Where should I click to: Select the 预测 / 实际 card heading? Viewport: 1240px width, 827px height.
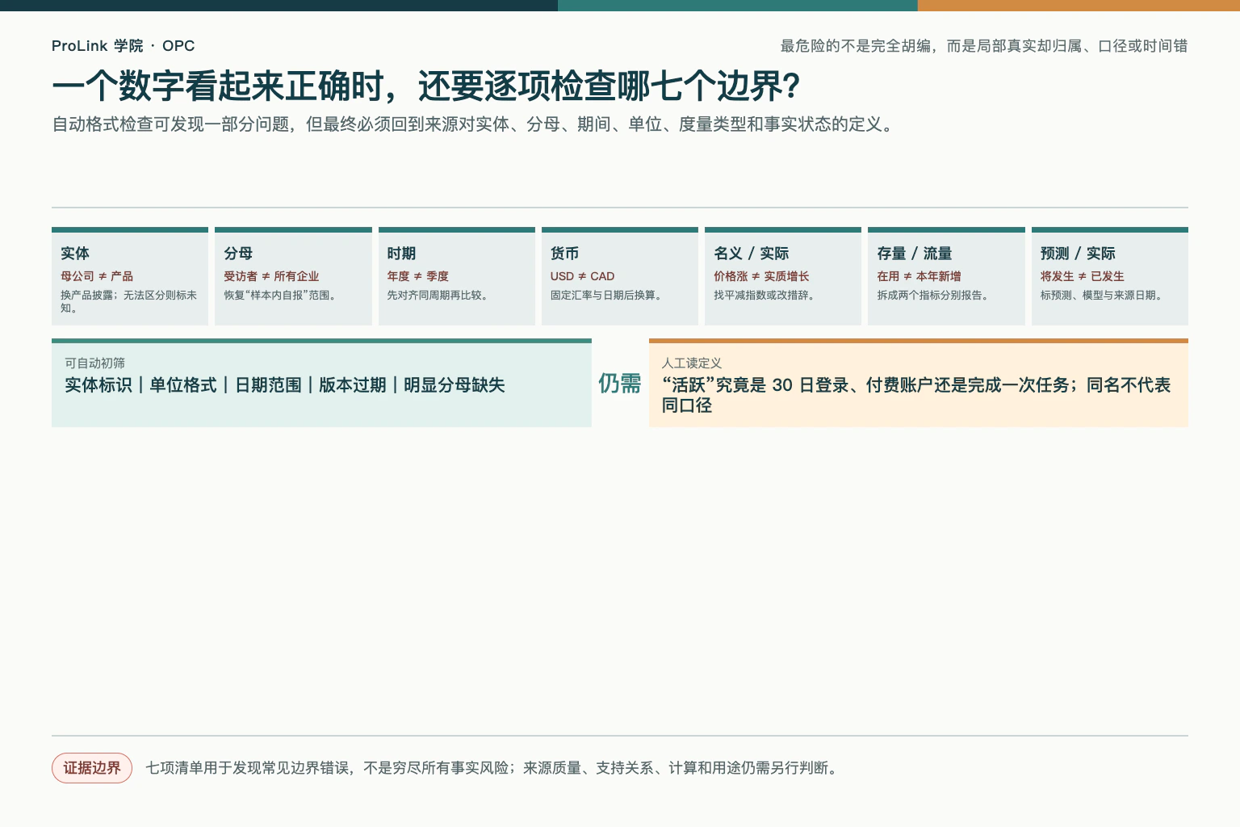pyautogui.click(x=1078, y=254)
